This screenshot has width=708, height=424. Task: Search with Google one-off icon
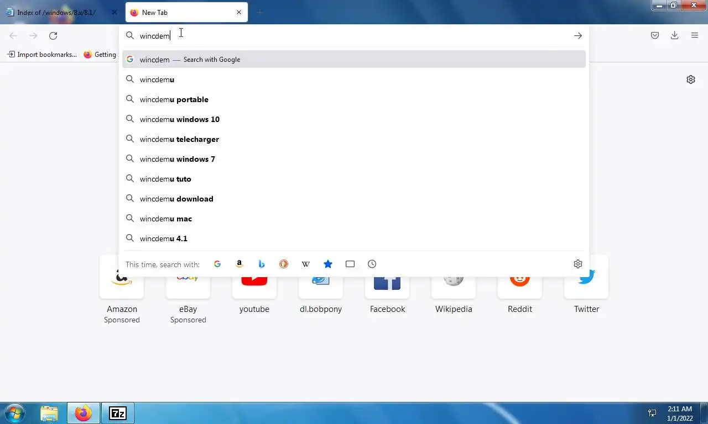pyautogui.click(x=217, y=264)
